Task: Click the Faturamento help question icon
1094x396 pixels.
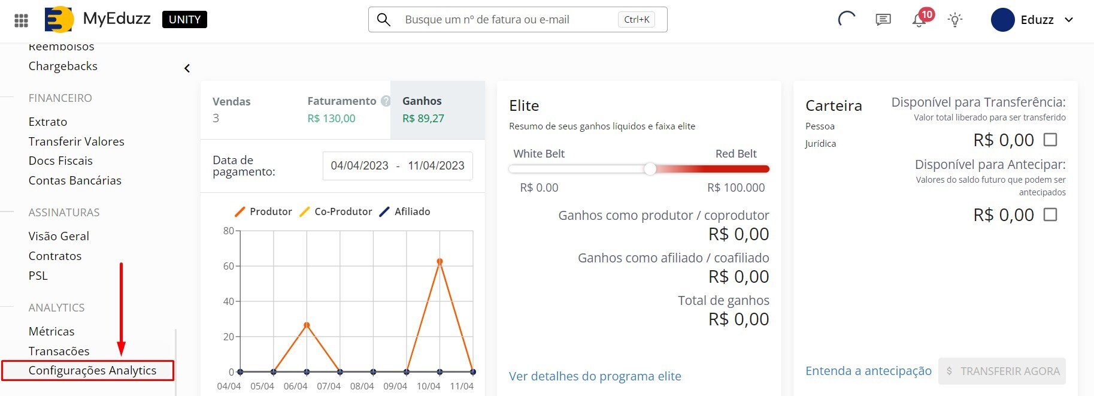Action: 386,101
